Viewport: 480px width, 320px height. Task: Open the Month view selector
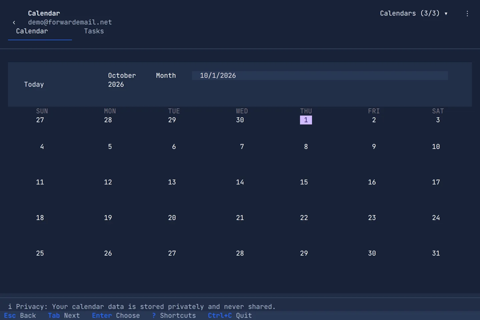point(166,75)
